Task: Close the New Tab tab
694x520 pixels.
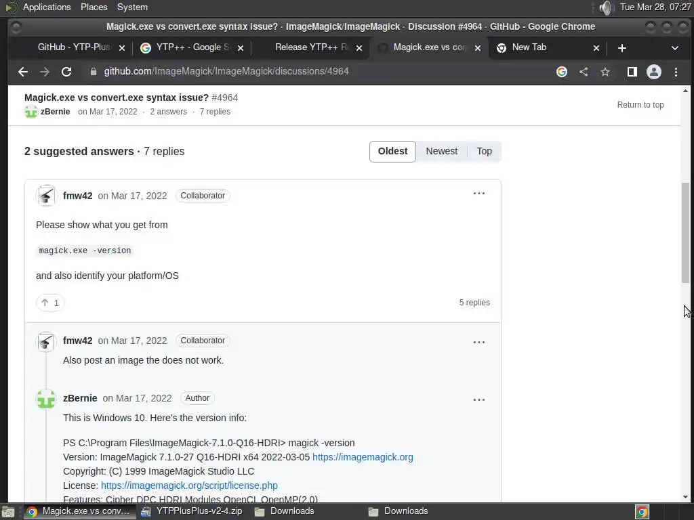Action: 596,48
